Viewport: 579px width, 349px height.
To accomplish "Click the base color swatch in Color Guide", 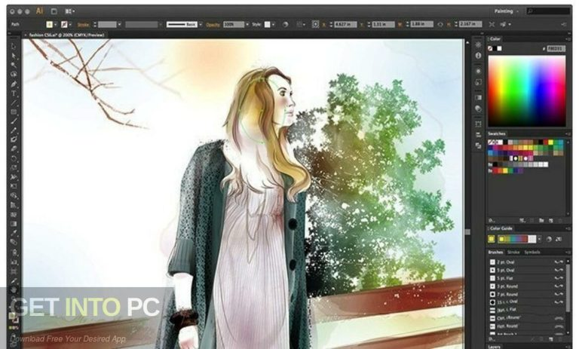I will pyautogui.click(x=492, y=239).
